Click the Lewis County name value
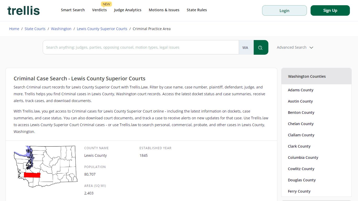The image size is (358, 201). [95, 155]
